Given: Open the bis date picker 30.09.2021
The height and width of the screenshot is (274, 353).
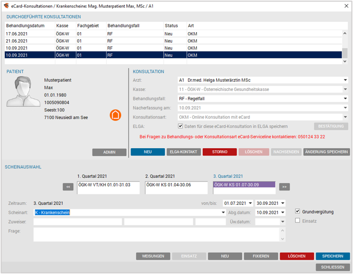Looking at the screenshot, I should pos(283,203).
